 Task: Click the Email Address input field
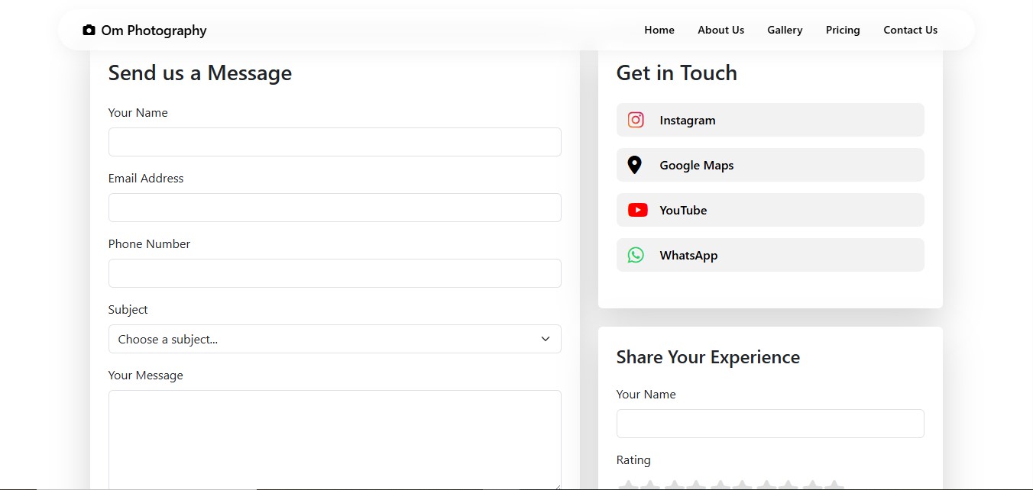[335, 208]
